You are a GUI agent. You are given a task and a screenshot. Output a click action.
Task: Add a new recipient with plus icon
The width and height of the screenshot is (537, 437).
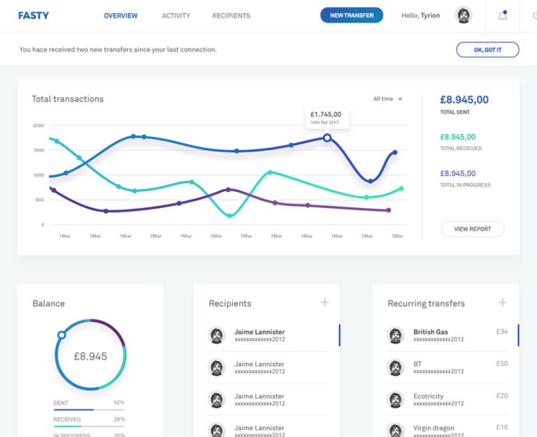[x=325, y=302]
